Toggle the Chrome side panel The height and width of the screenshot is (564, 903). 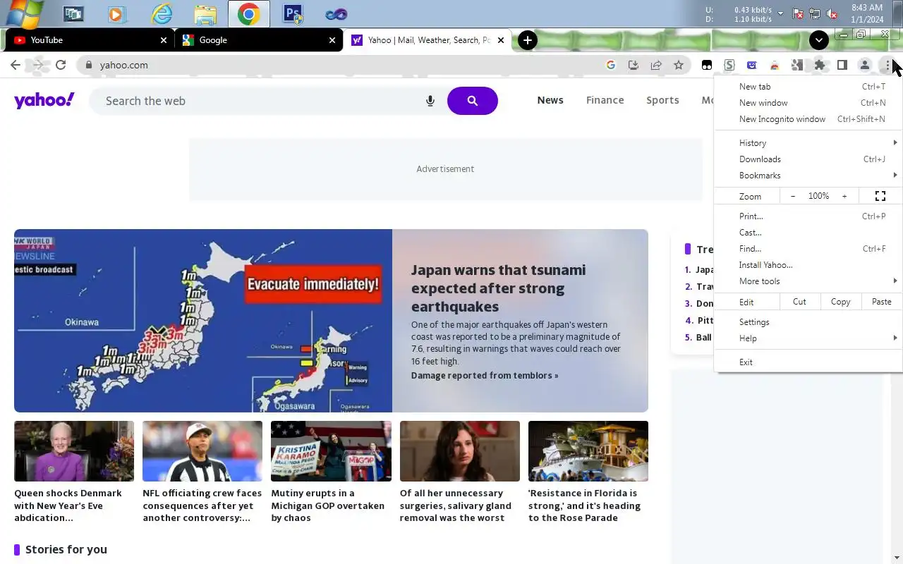[842, 65]
